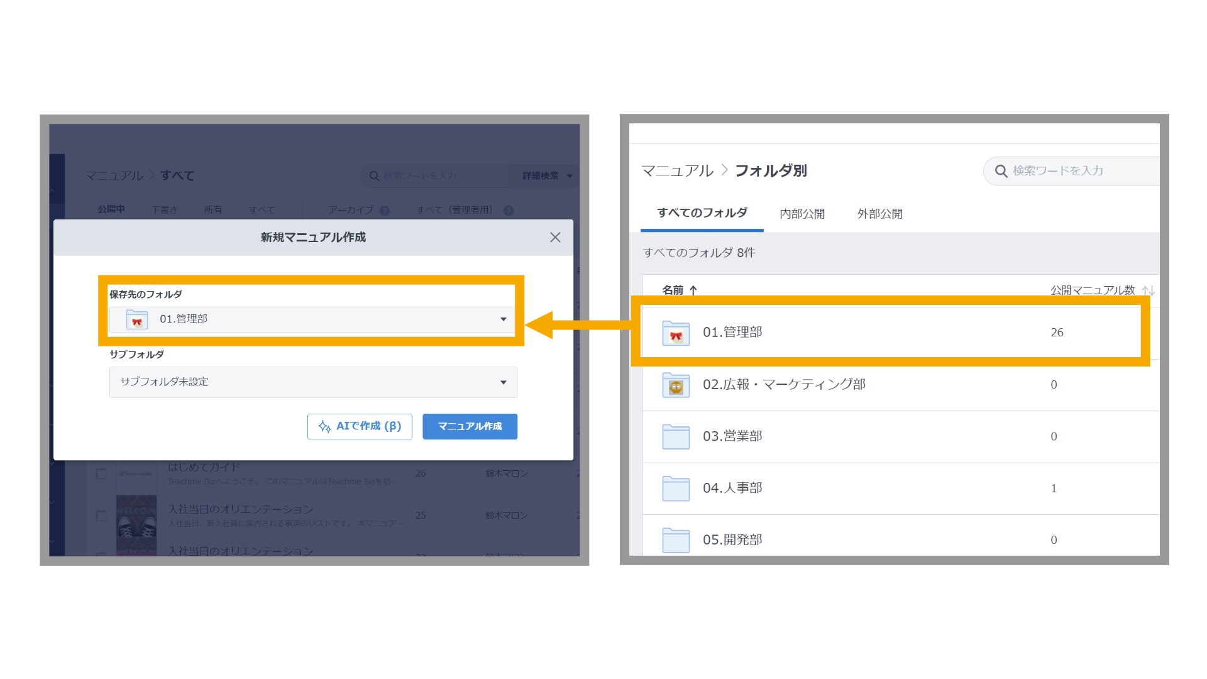Image resolution: width=1207 pixels, height=679 pixels.
Task: Sort by 公開マニュアル数 column arrows
Action: 1148,290
